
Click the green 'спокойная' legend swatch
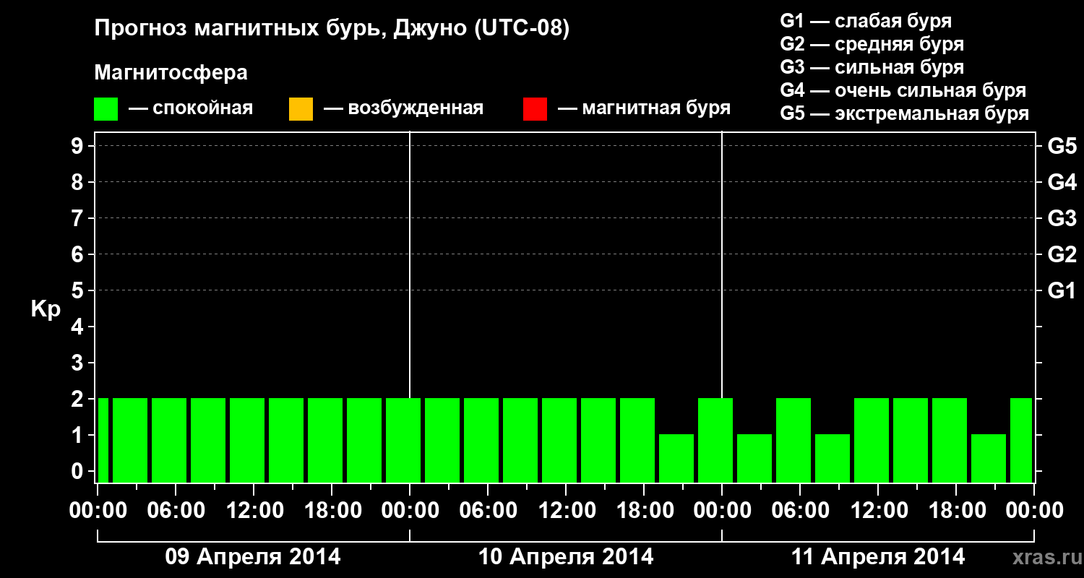106,109
